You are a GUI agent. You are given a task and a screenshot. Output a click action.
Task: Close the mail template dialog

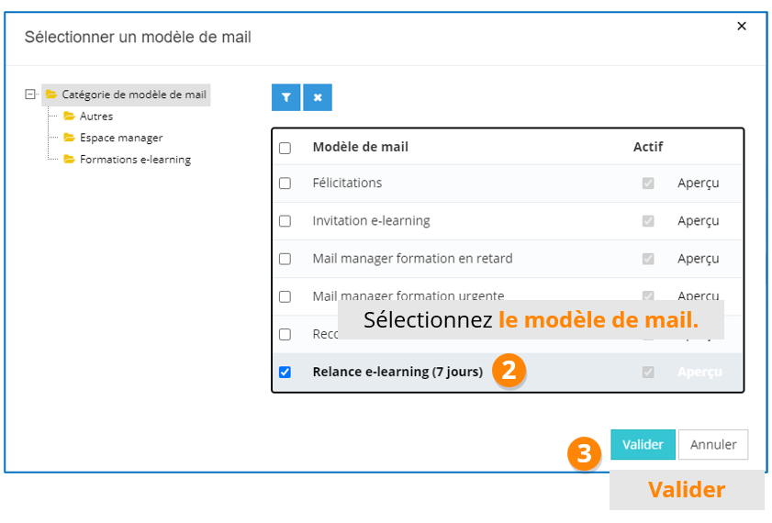742,27
